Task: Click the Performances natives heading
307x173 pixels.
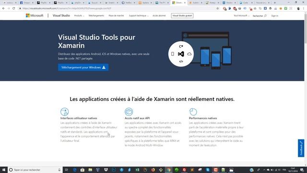Action: pos(203,118)
